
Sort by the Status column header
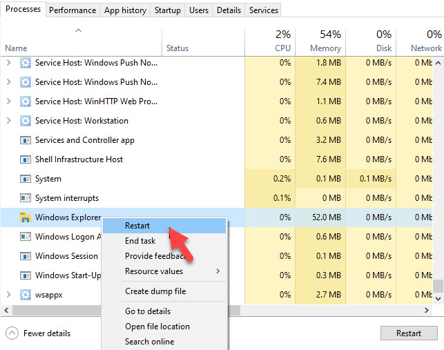coord(203,41)
